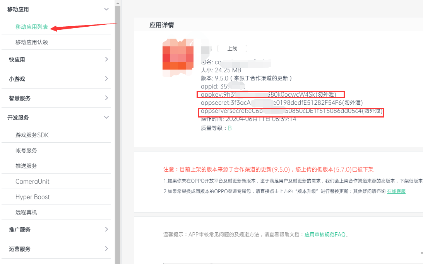Viewport: 423px width, 264px height.
Task: Click the 开发服务 section heading
Action: point(18,118)
